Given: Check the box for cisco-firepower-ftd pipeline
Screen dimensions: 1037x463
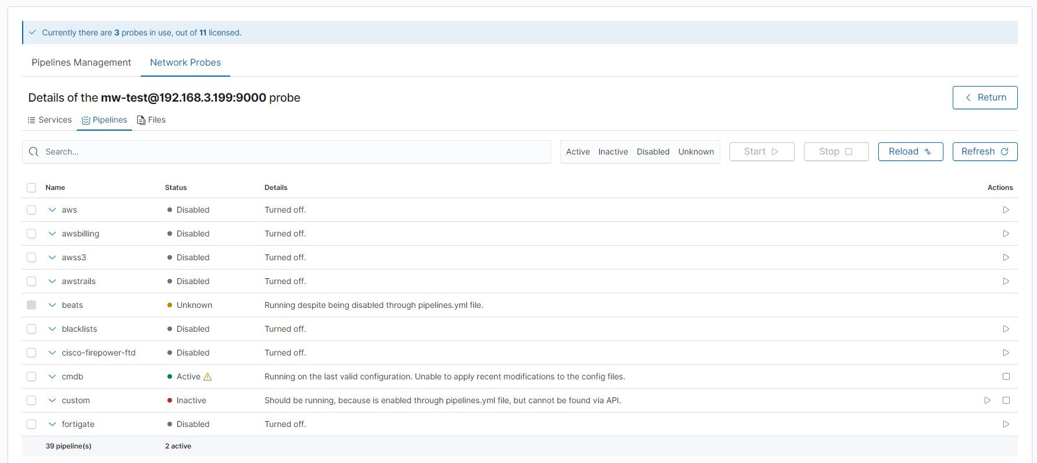Looking at the screenshot, I should coord(31,353).
